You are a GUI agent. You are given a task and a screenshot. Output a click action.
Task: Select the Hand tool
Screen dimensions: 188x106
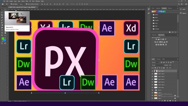pyautogui.click(x=5, y=33)
